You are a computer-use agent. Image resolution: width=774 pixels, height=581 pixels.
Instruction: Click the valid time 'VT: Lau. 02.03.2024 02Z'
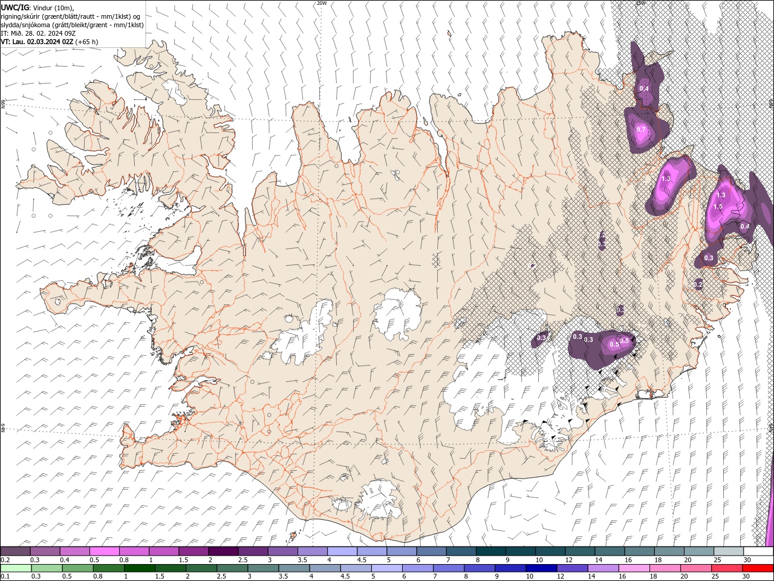click(37, 42)
